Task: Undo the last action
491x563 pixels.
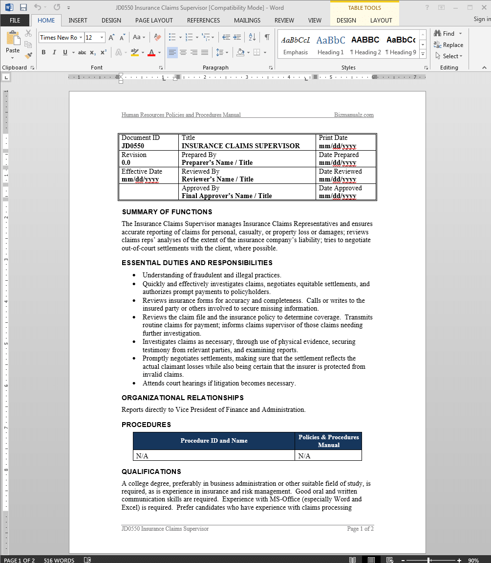Action: (x=38, y=7)
